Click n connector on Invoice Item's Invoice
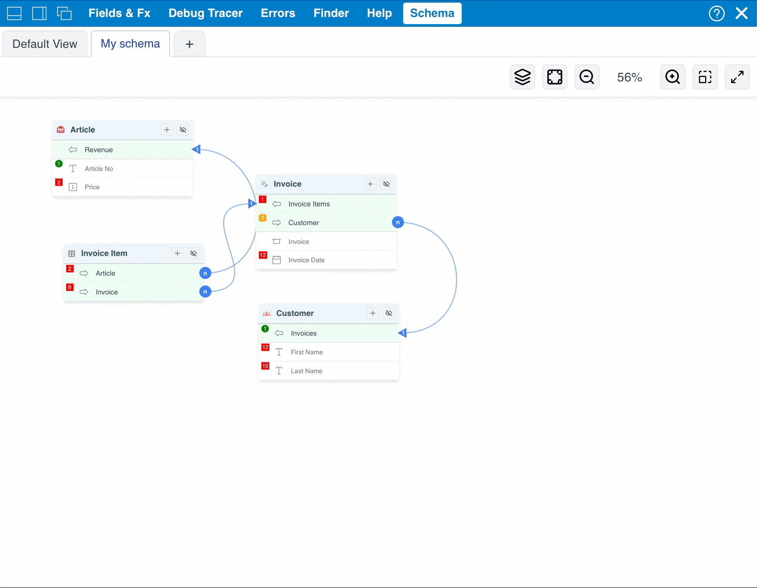Viewport: 757px width, 588px height. pos(205,292)
